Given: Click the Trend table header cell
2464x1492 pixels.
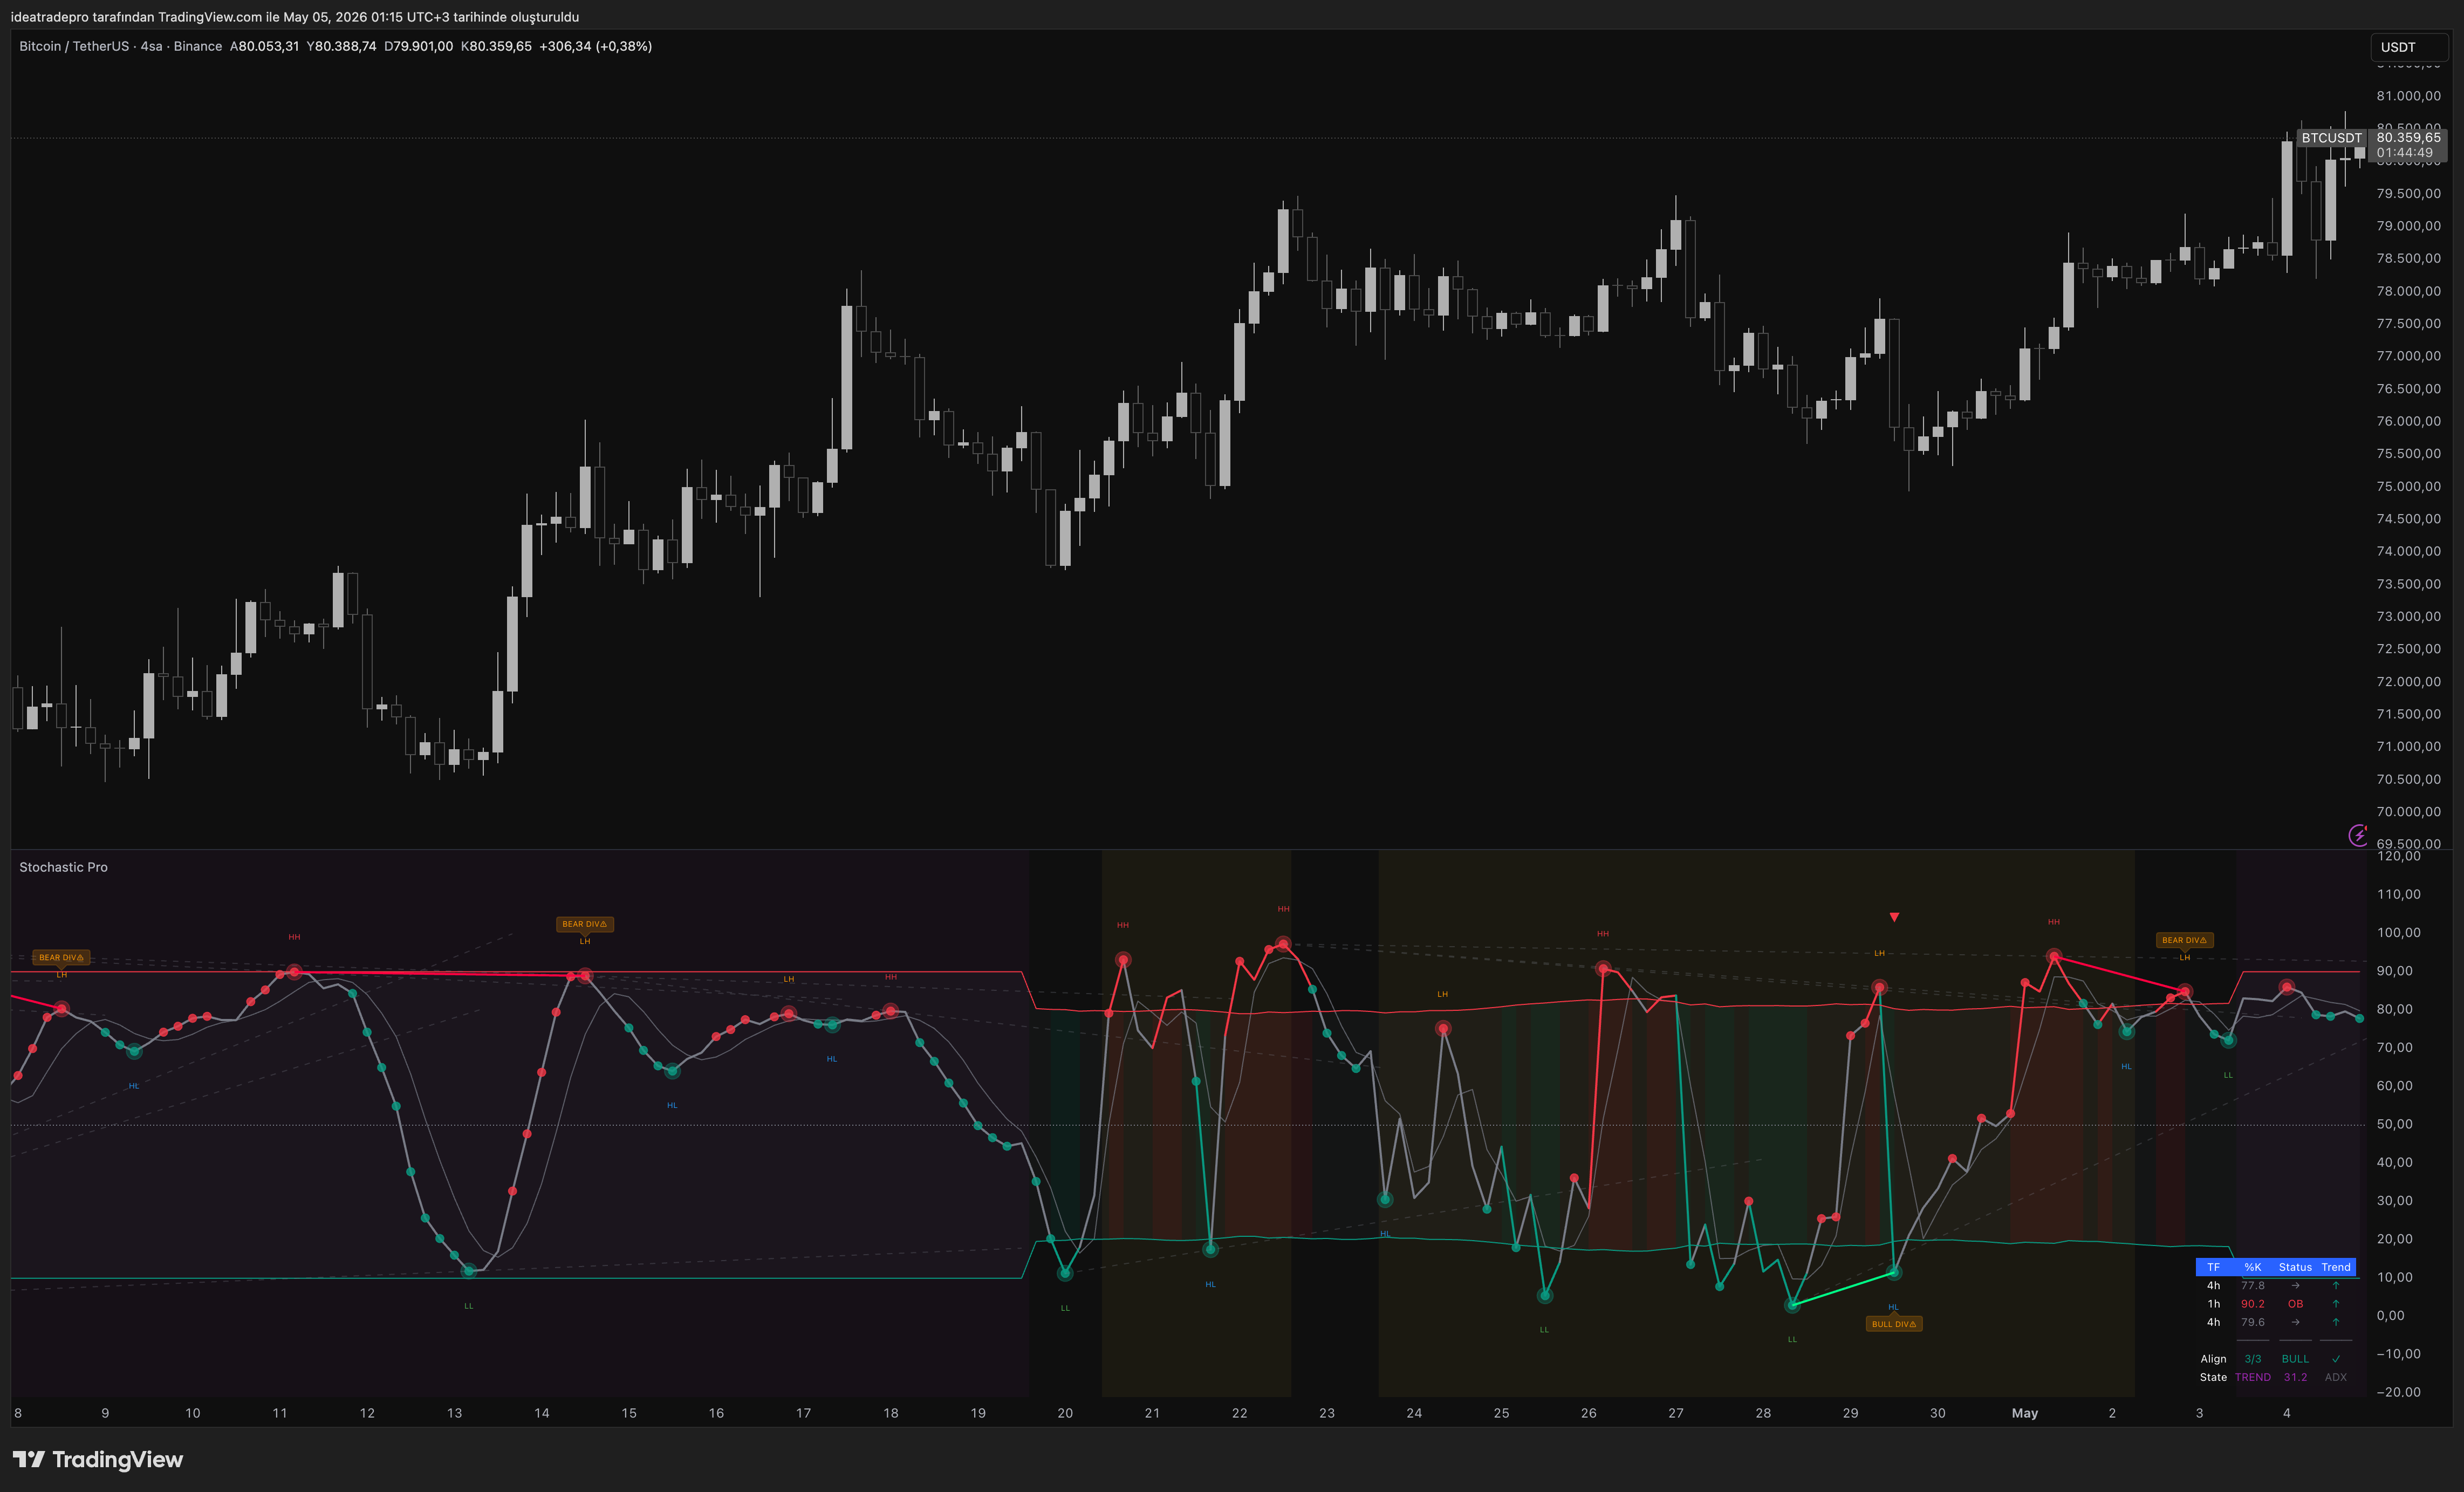Looking at the screenshot, I should click(x=2336, y=1267).
